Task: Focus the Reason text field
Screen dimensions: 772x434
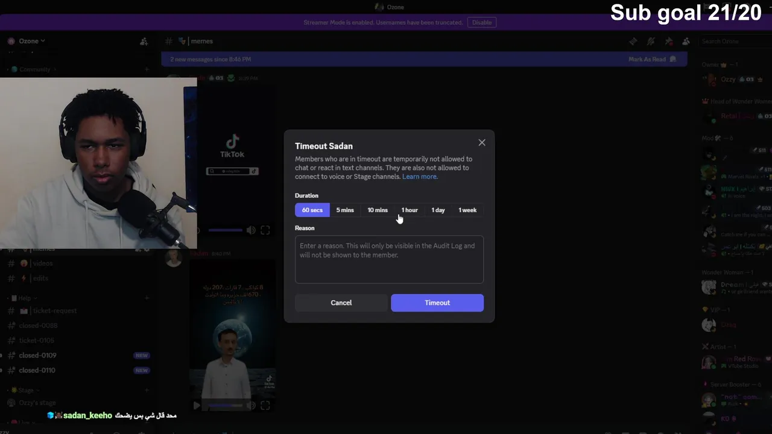Action: (x=389, y=259)
